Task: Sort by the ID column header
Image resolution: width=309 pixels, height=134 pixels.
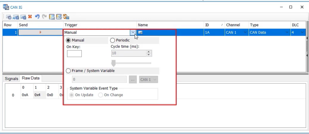Action: (x=214, y=25)
